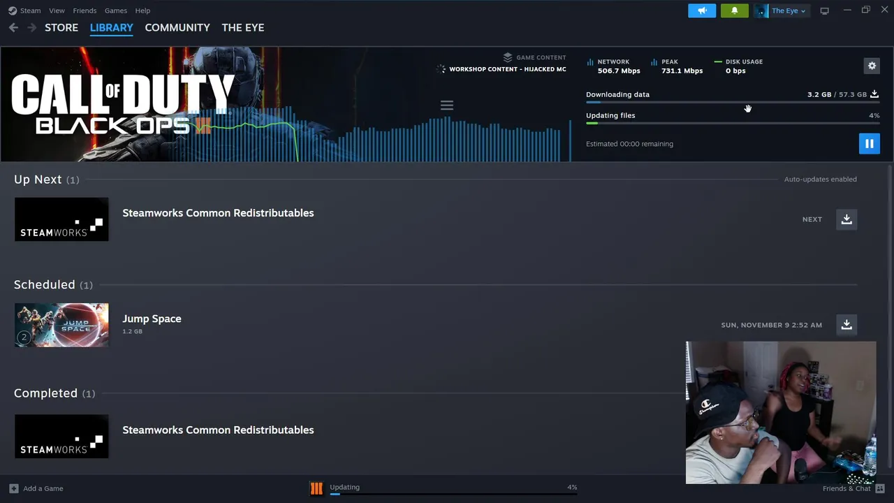Open the Games menu
This screenshot has height=503, width=894.
[x=115, y=10]
